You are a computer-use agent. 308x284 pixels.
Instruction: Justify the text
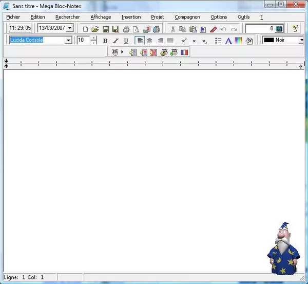170,41
